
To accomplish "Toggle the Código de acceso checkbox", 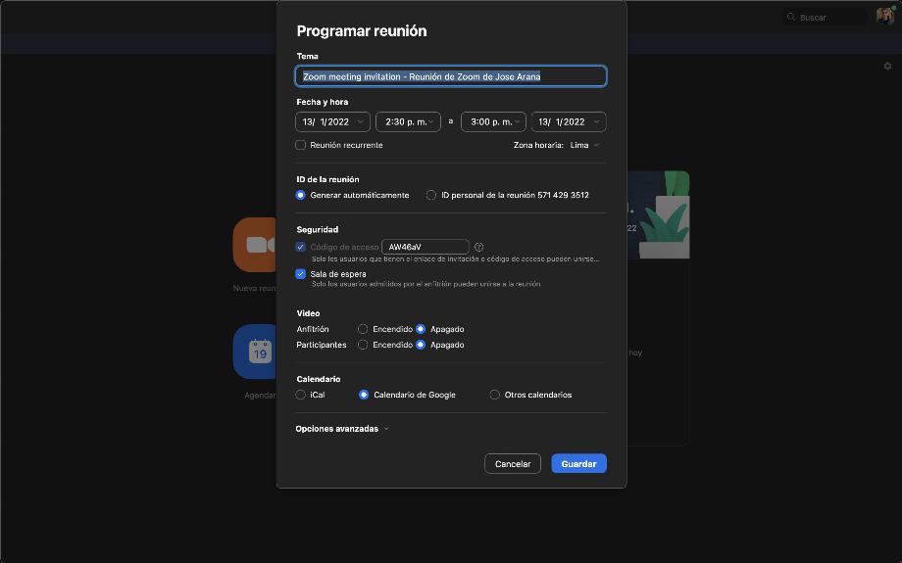I will tap(300, 247).
